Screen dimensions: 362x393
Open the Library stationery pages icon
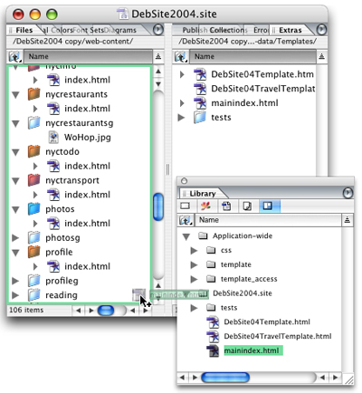point(226,206)
